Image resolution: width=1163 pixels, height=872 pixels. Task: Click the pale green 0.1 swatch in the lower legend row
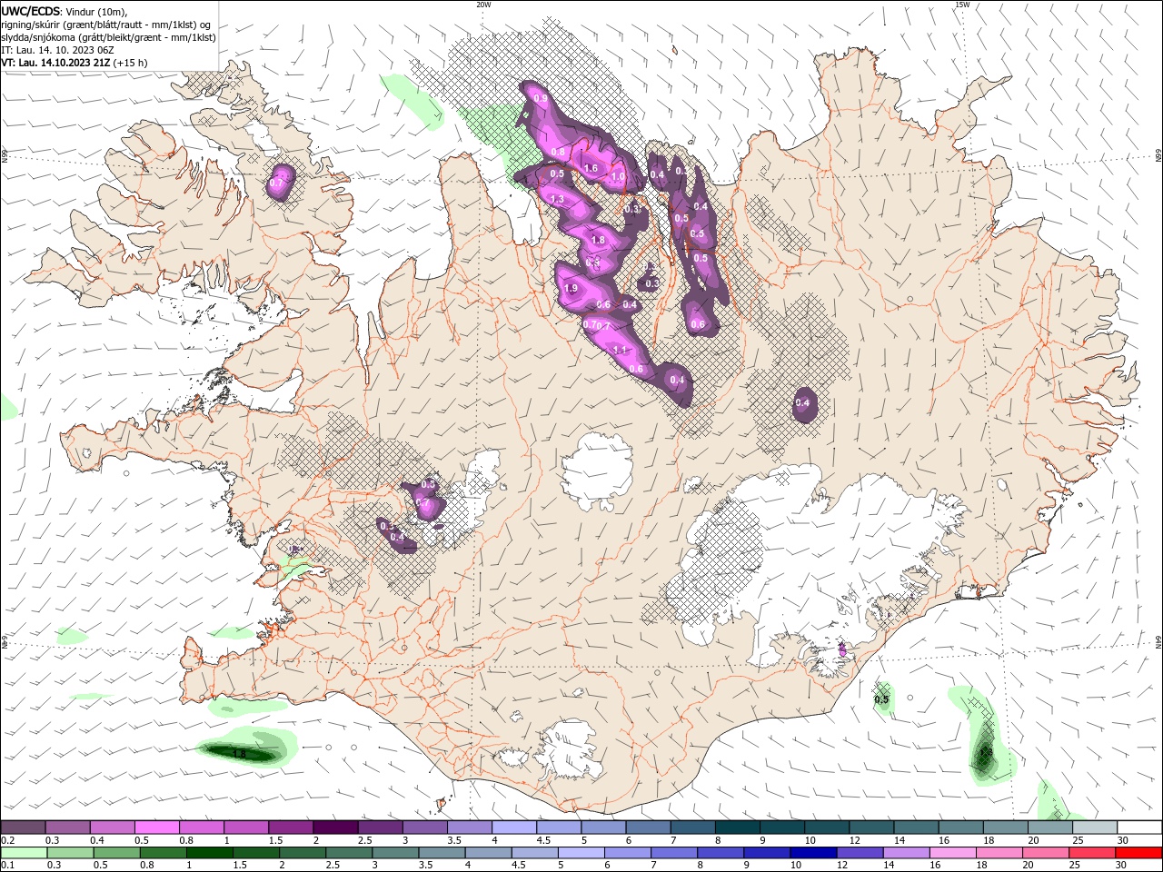point(24,853)
